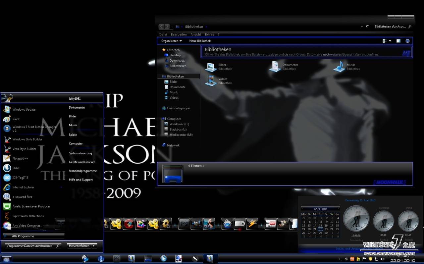
Task: Click the Explorer back button
Action: tap(161, 26)
